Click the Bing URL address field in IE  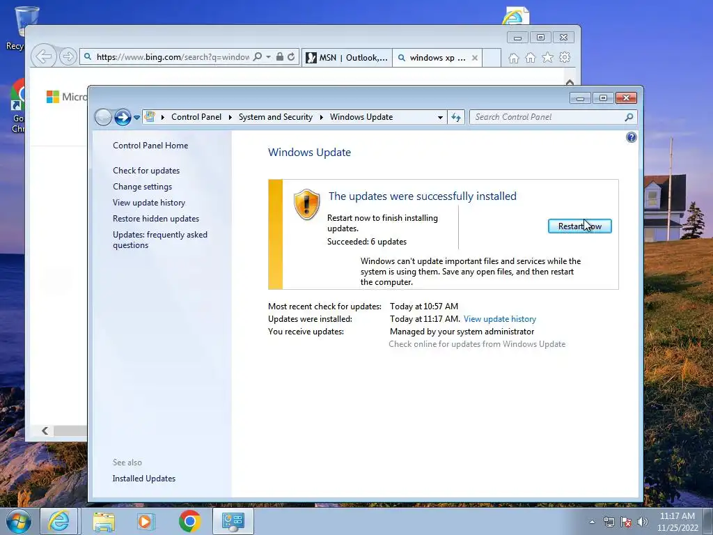coord(173,57)
